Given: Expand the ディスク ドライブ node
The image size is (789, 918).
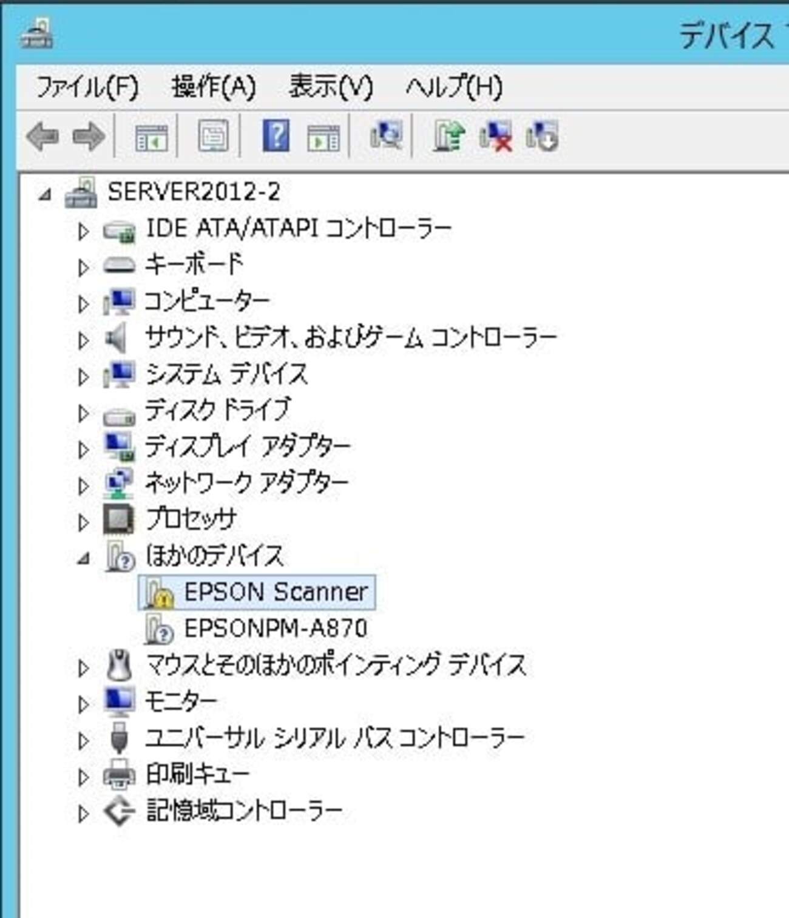Looking at the screenshot, I should [83, 413].
